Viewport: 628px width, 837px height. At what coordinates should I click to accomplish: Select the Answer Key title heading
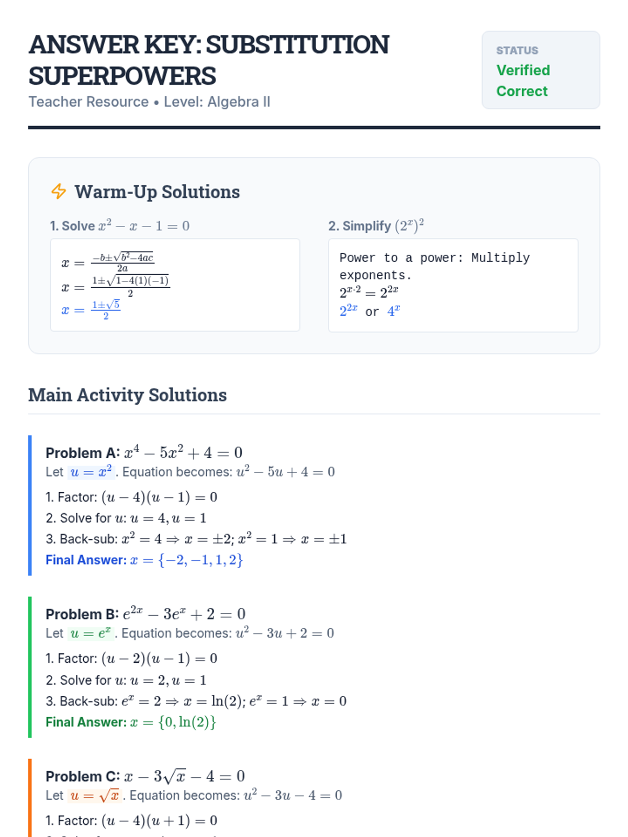[208, 60]
